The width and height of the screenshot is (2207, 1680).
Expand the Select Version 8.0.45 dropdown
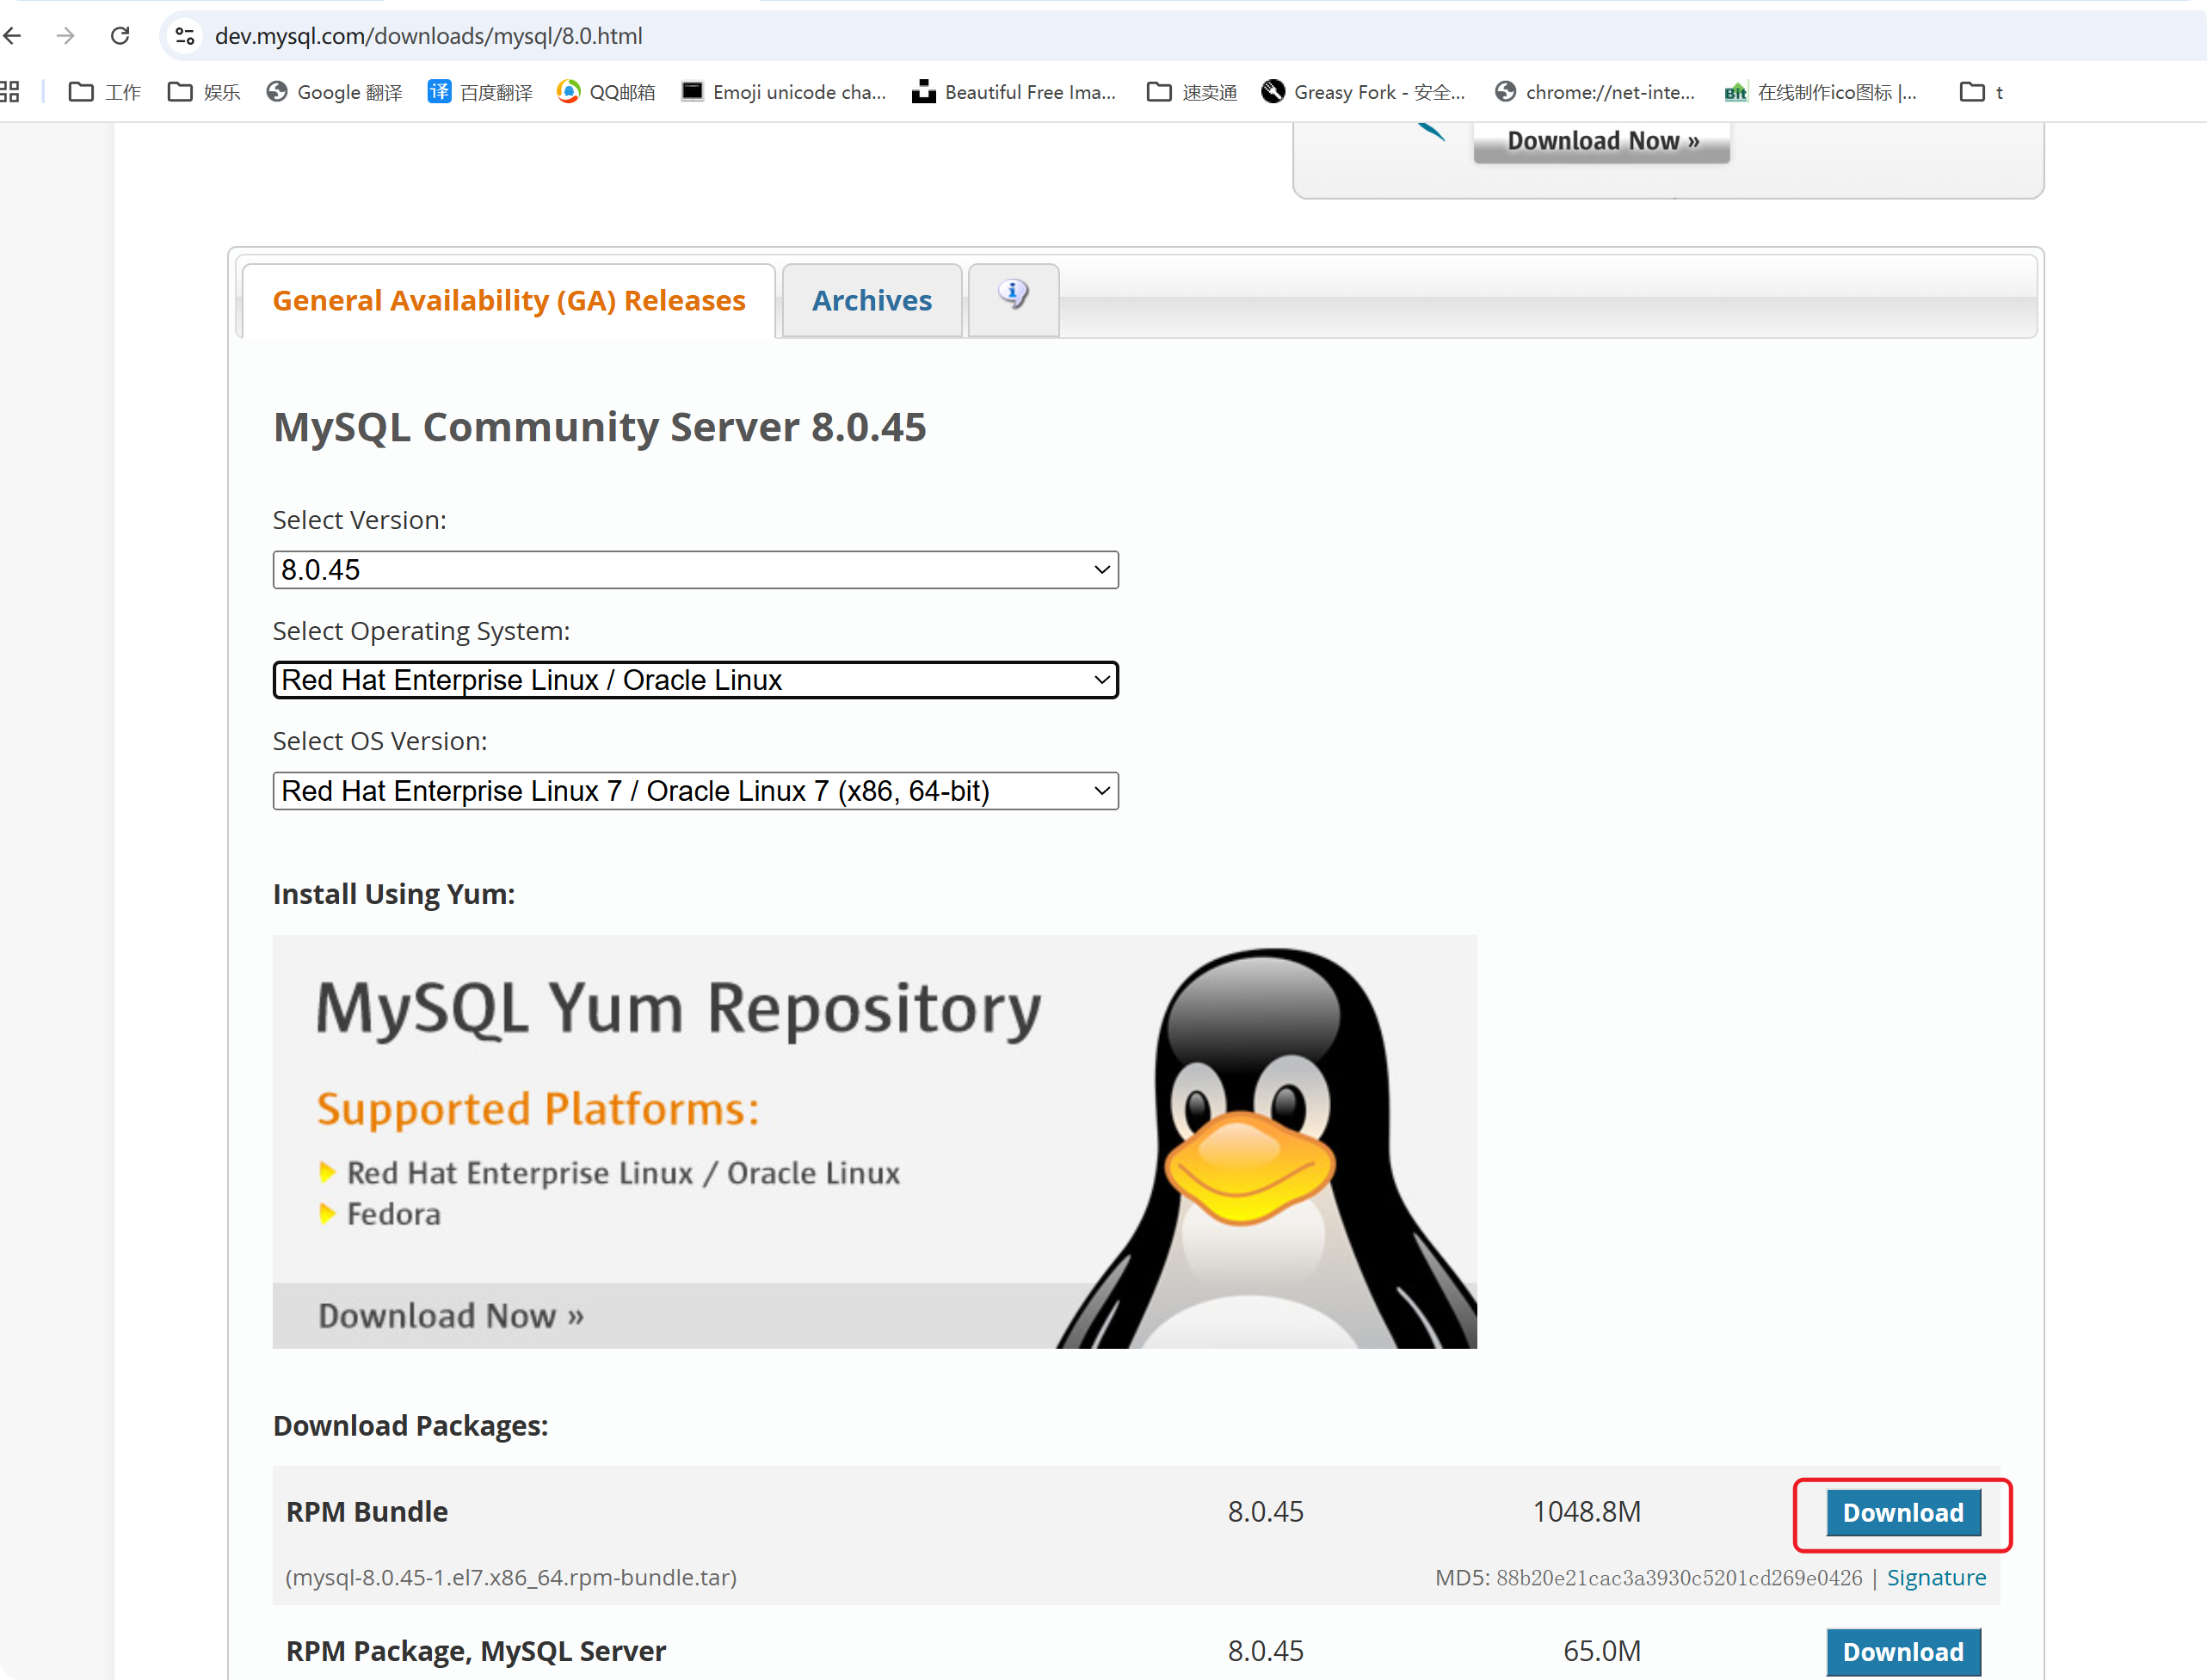pyautogui.click(x=695, y=570)
